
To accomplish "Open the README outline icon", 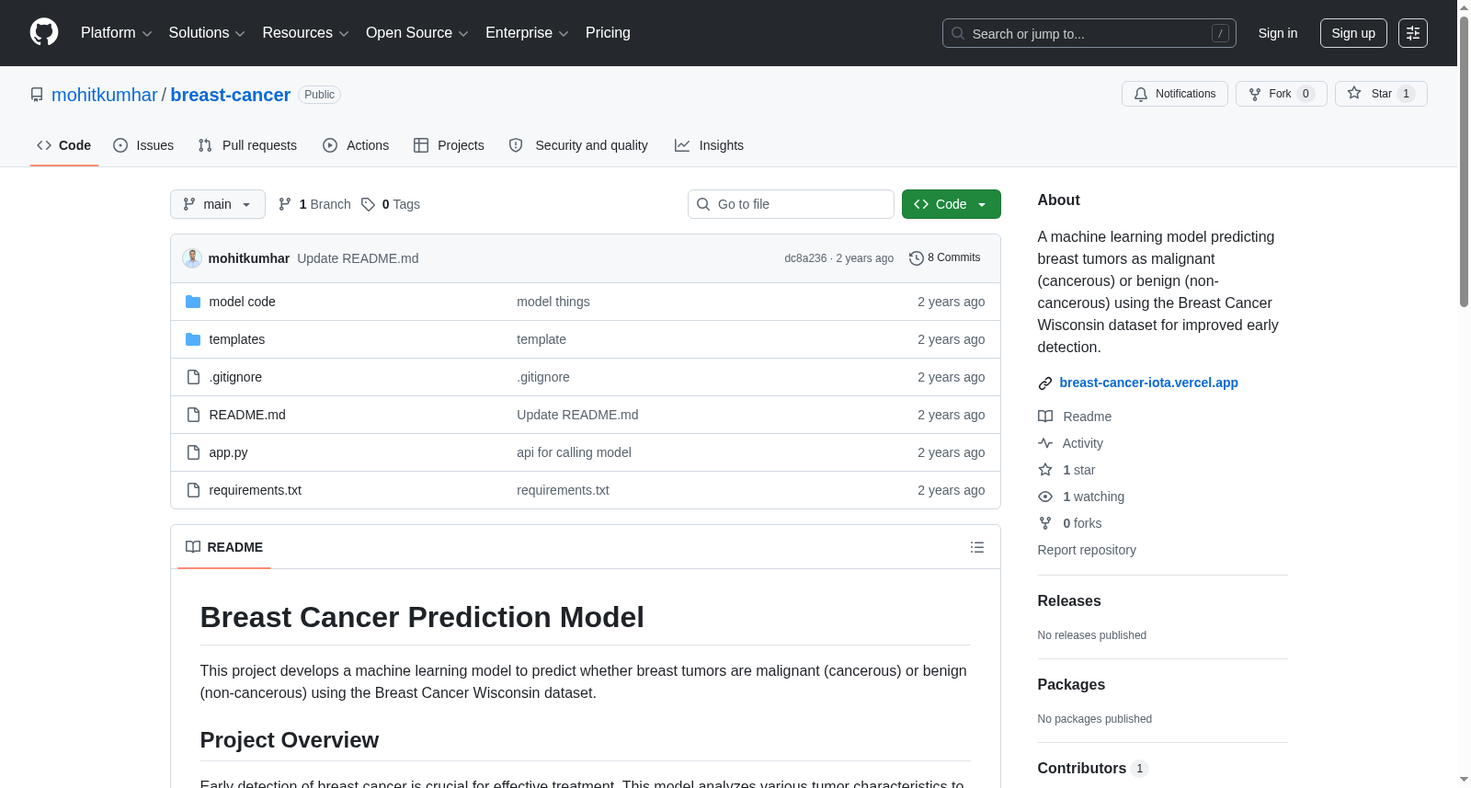I will point(976,547).
